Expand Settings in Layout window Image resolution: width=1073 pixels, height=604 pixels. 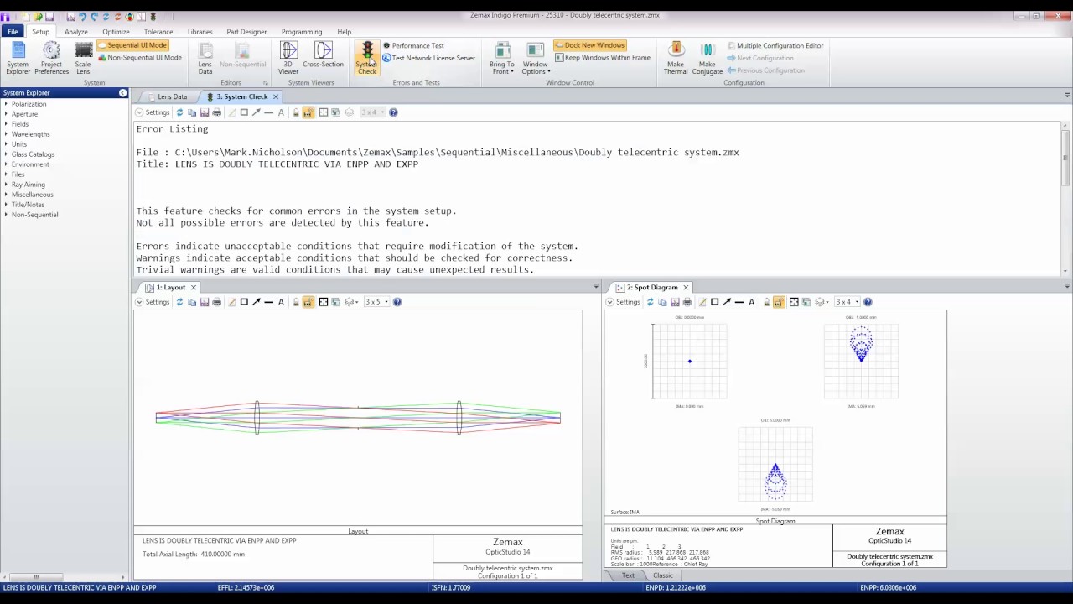(x=153, y=302)
